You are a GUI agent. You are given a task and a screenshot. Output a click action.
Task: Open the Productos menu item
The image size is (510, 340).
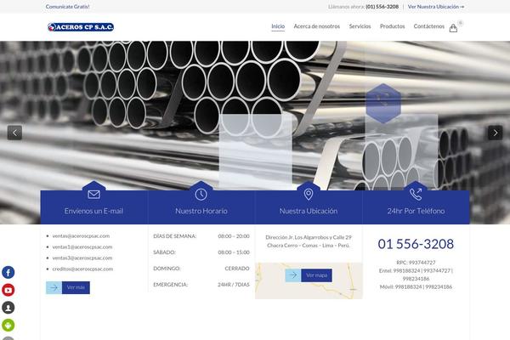(392, 26)
